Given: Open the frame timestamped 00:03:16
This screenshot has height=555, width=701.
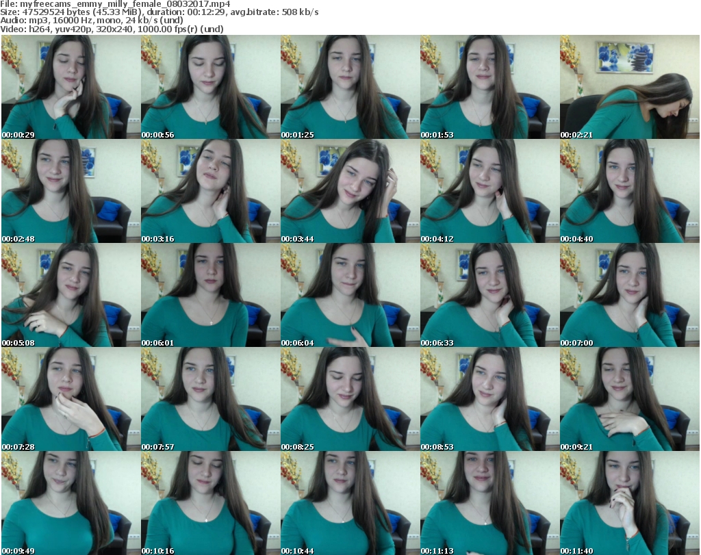Looking at the screenshot, I should 210,191.
